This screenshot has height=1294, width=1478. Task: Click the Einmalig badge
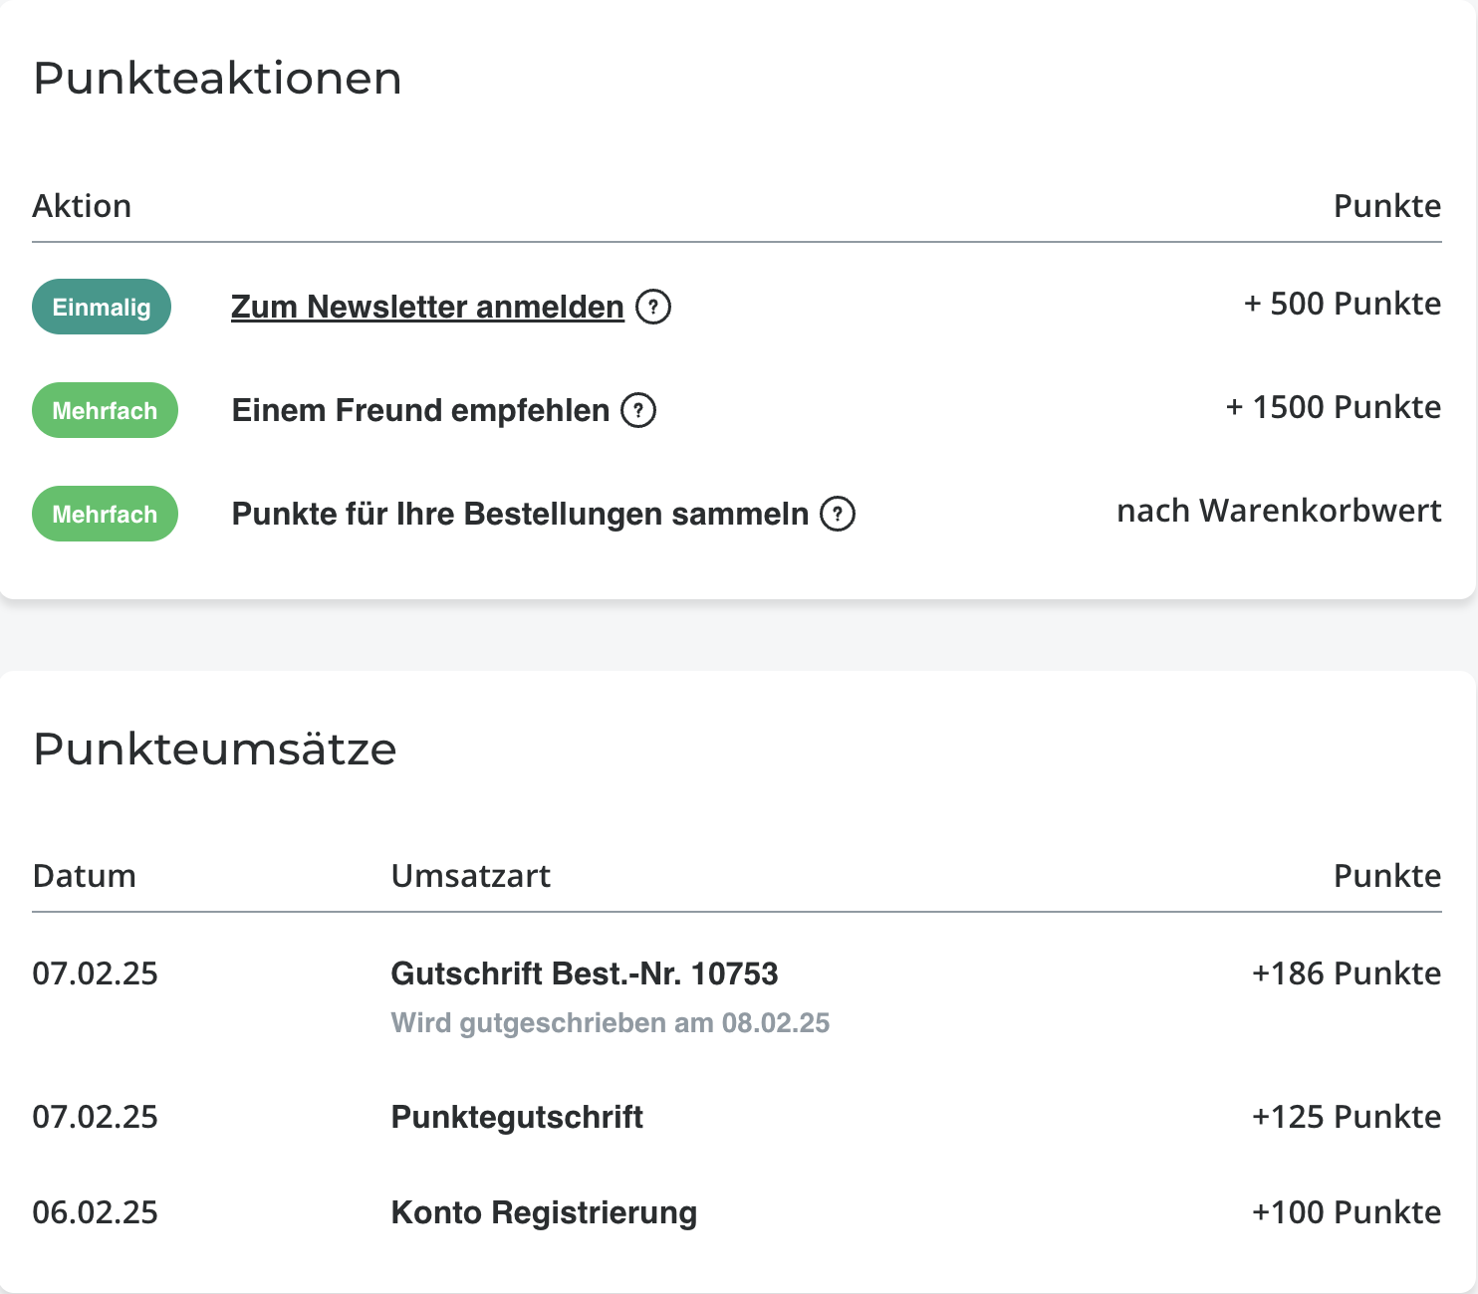pos(102,307)
